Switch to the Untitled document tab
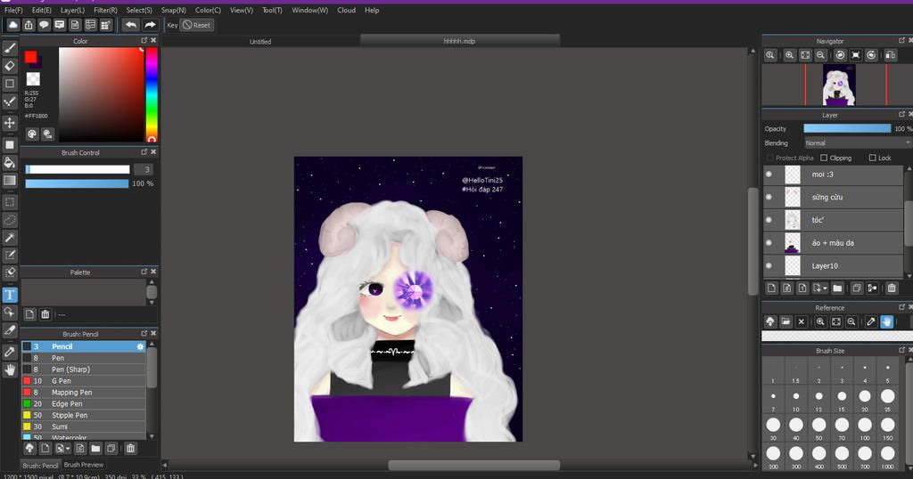This screenshot has height=479, width=913. point(260,41)
